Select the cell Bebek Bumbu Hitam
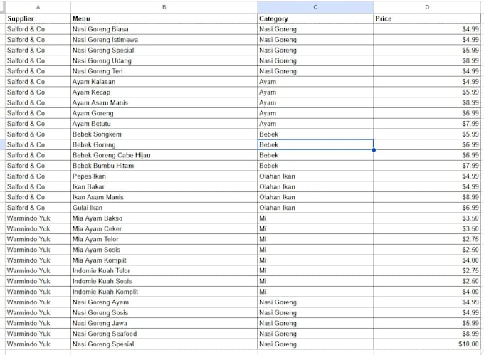 [x=164, y=166]
